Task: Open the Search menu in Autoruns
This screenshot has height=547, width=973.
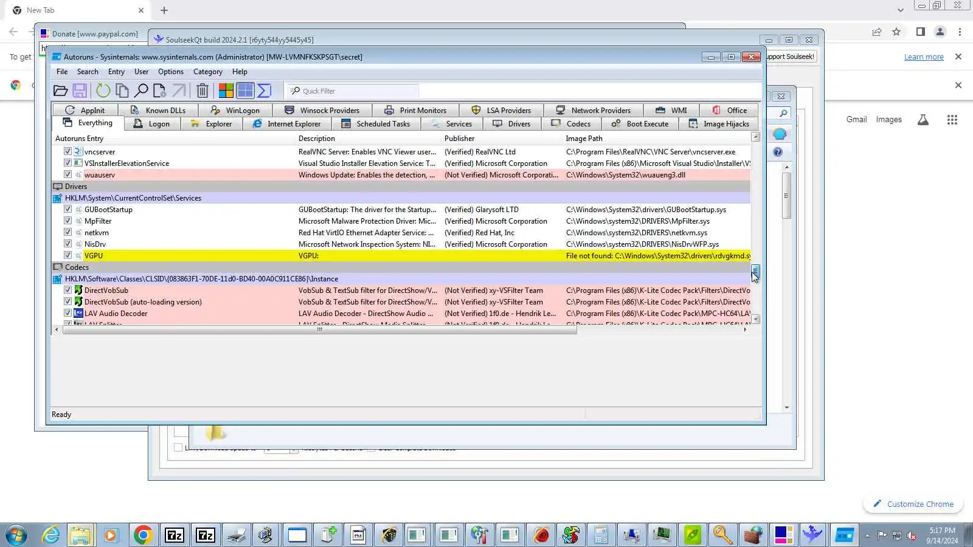Action: (x=88, y=72)
